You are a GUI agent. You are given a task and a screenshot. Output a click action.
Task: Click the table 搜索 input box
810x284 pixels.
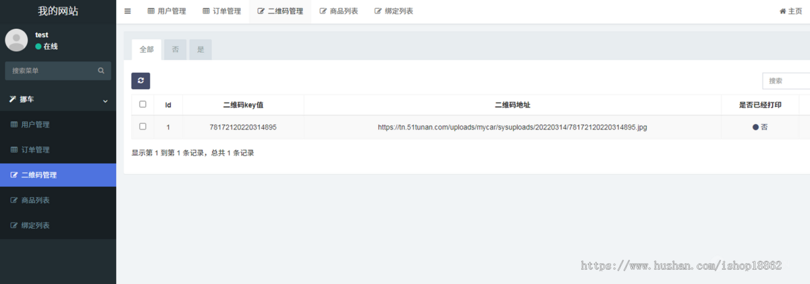pyautogui.click(x=786, y=81)
